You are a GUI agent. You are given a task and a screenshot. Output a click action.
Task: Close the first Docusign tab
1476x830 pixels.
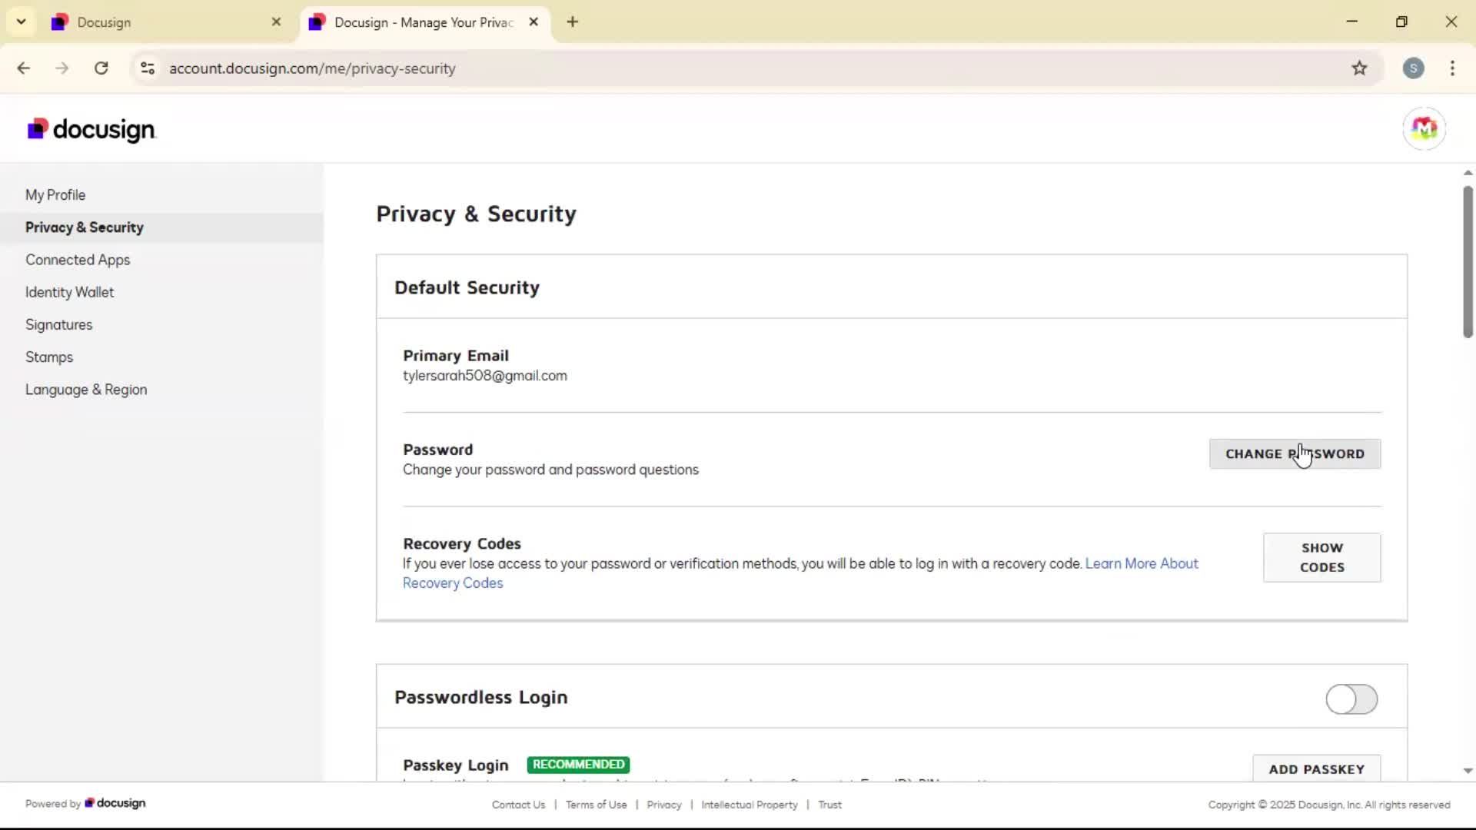coord(276,22)
